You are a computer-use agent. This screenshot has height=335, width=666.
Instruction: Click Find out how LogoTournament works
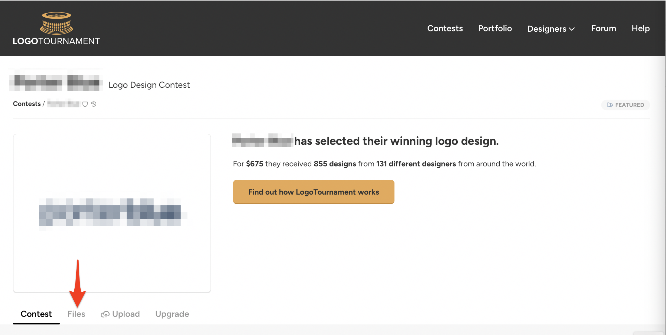(x=314, y=192)
